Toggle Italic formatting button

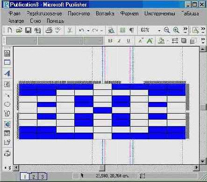pyautogui.click(x=119, y=40)
